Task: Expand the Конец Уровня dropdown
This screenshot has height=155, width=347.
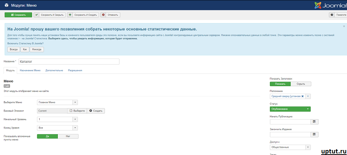Action: coord(75,128)
